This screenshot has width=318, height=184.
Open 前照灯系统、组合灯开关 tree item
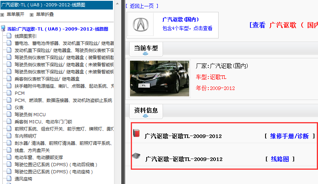[x=64, y=129]
